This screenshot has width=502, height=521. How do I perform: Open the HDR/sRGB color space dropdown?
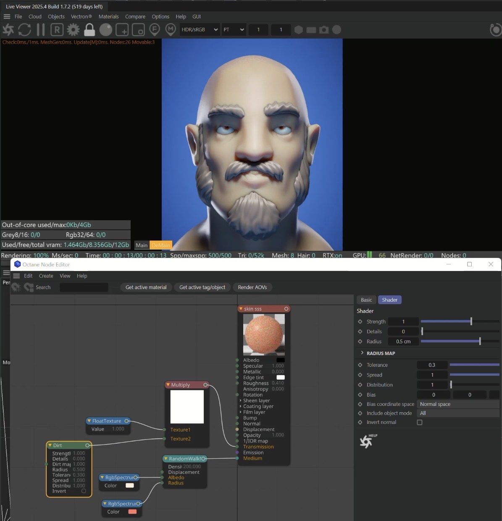(x=200, y=30)
